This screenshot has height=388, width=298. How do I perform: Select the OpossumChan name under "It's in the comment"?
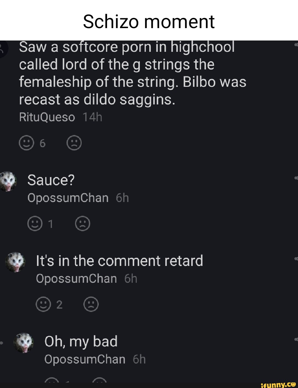point(76,279)
